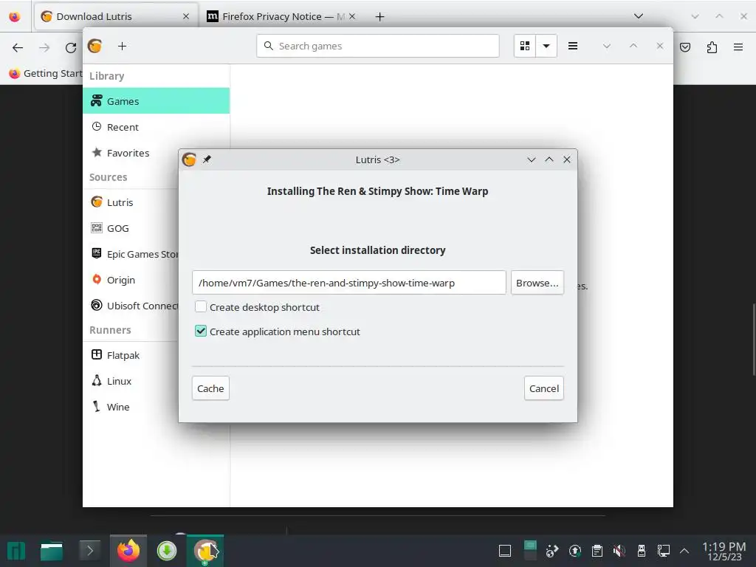Viewport: 756px width, 567px height.
Task: Select Games in the Library sidebar
Action: point(157,100)
